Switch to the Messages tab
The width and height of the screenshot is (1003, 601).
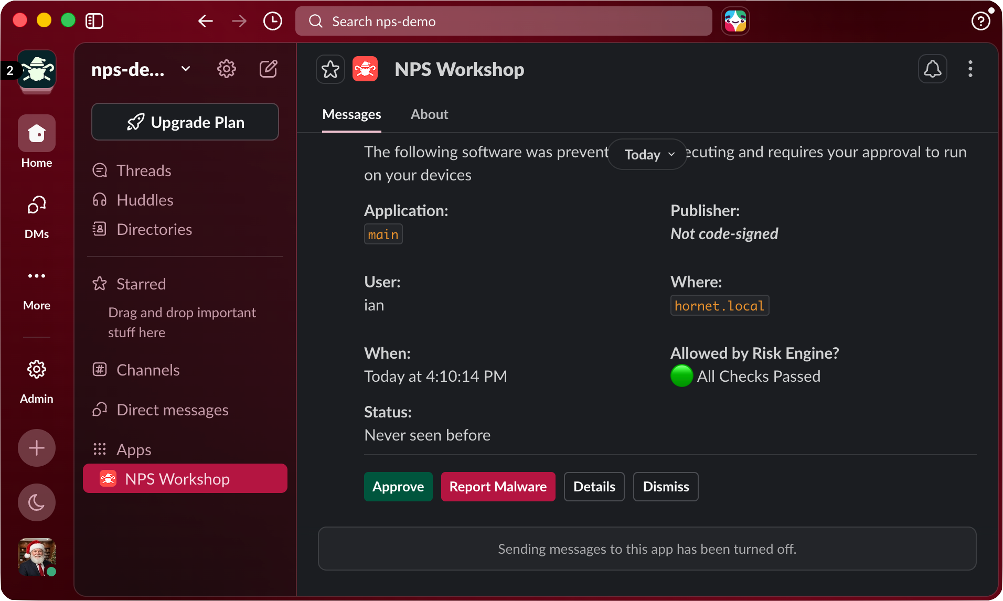tap(351, 114)
